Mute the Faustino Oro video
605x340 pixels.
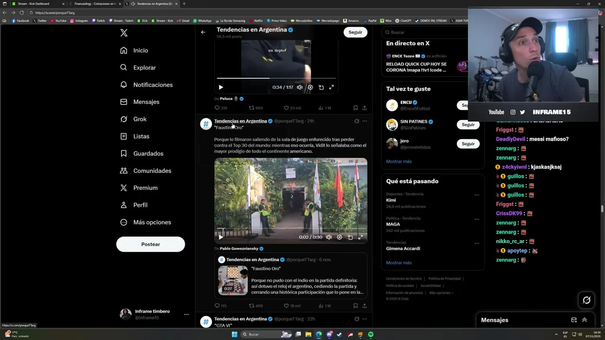click(329, 238)
